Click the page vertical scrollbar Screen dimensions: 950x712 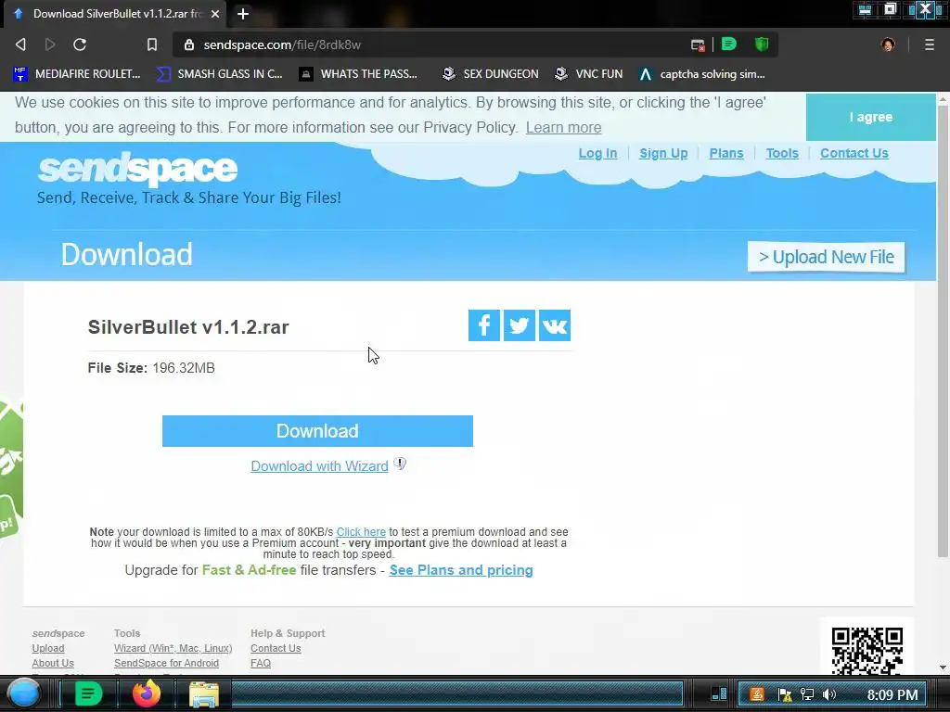[x=943, y=330]
